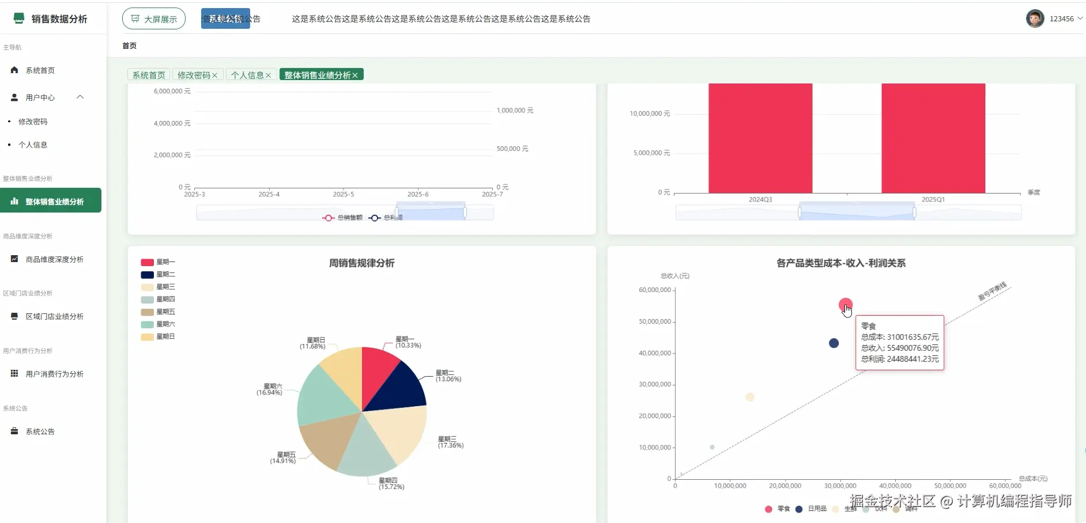The image size is (1086, 523).
Task: Click the 系统公告 announcement icon
Action: click(x=14, y=431)
